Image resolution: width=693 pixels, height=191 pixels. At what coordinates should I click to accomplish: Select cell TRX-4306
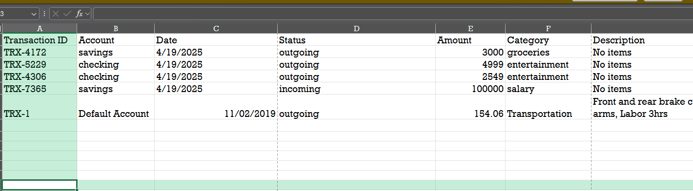coord(40,76)
